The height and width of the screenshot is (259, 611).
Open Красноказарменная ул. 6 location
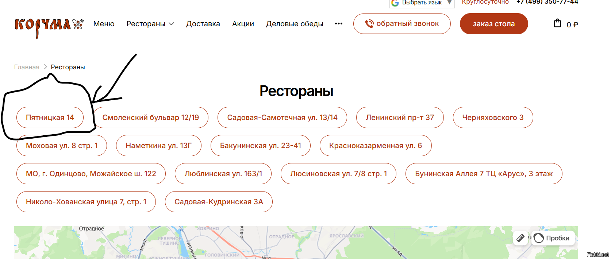(x=376, y=146)
